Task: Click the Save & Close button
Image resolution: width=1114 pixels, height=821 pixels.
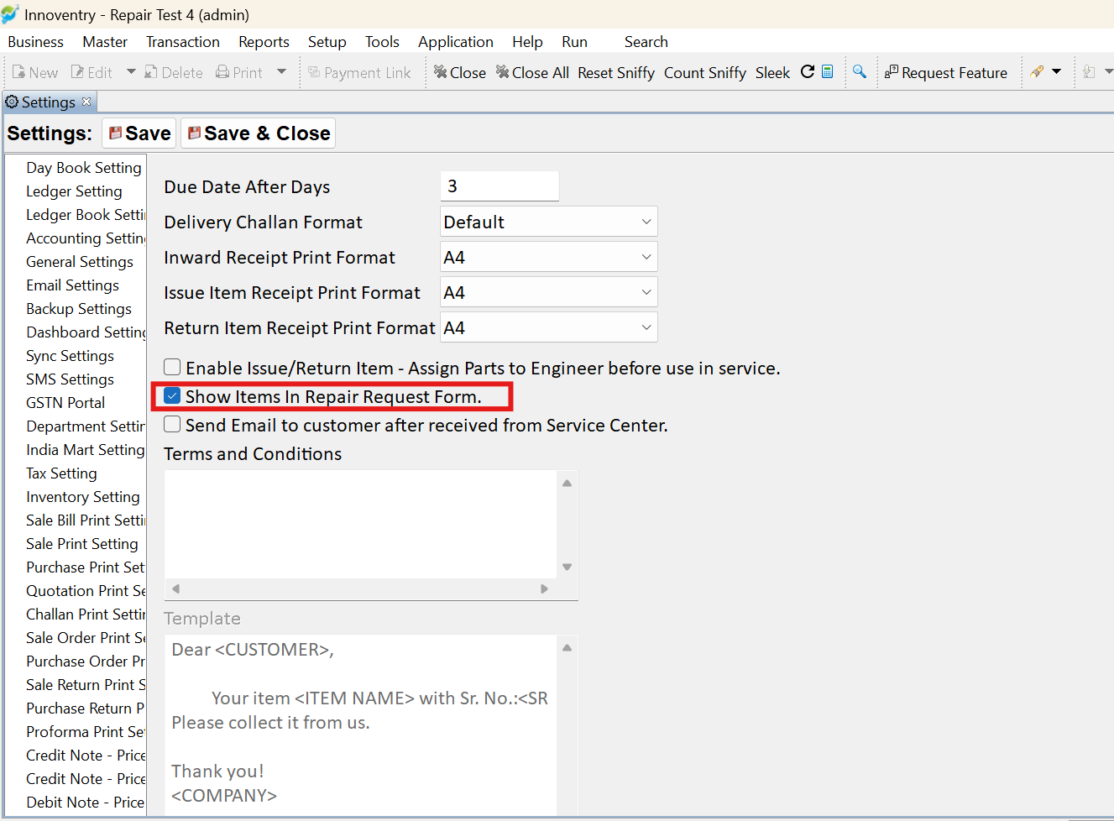Action: [x=259, y=133]
